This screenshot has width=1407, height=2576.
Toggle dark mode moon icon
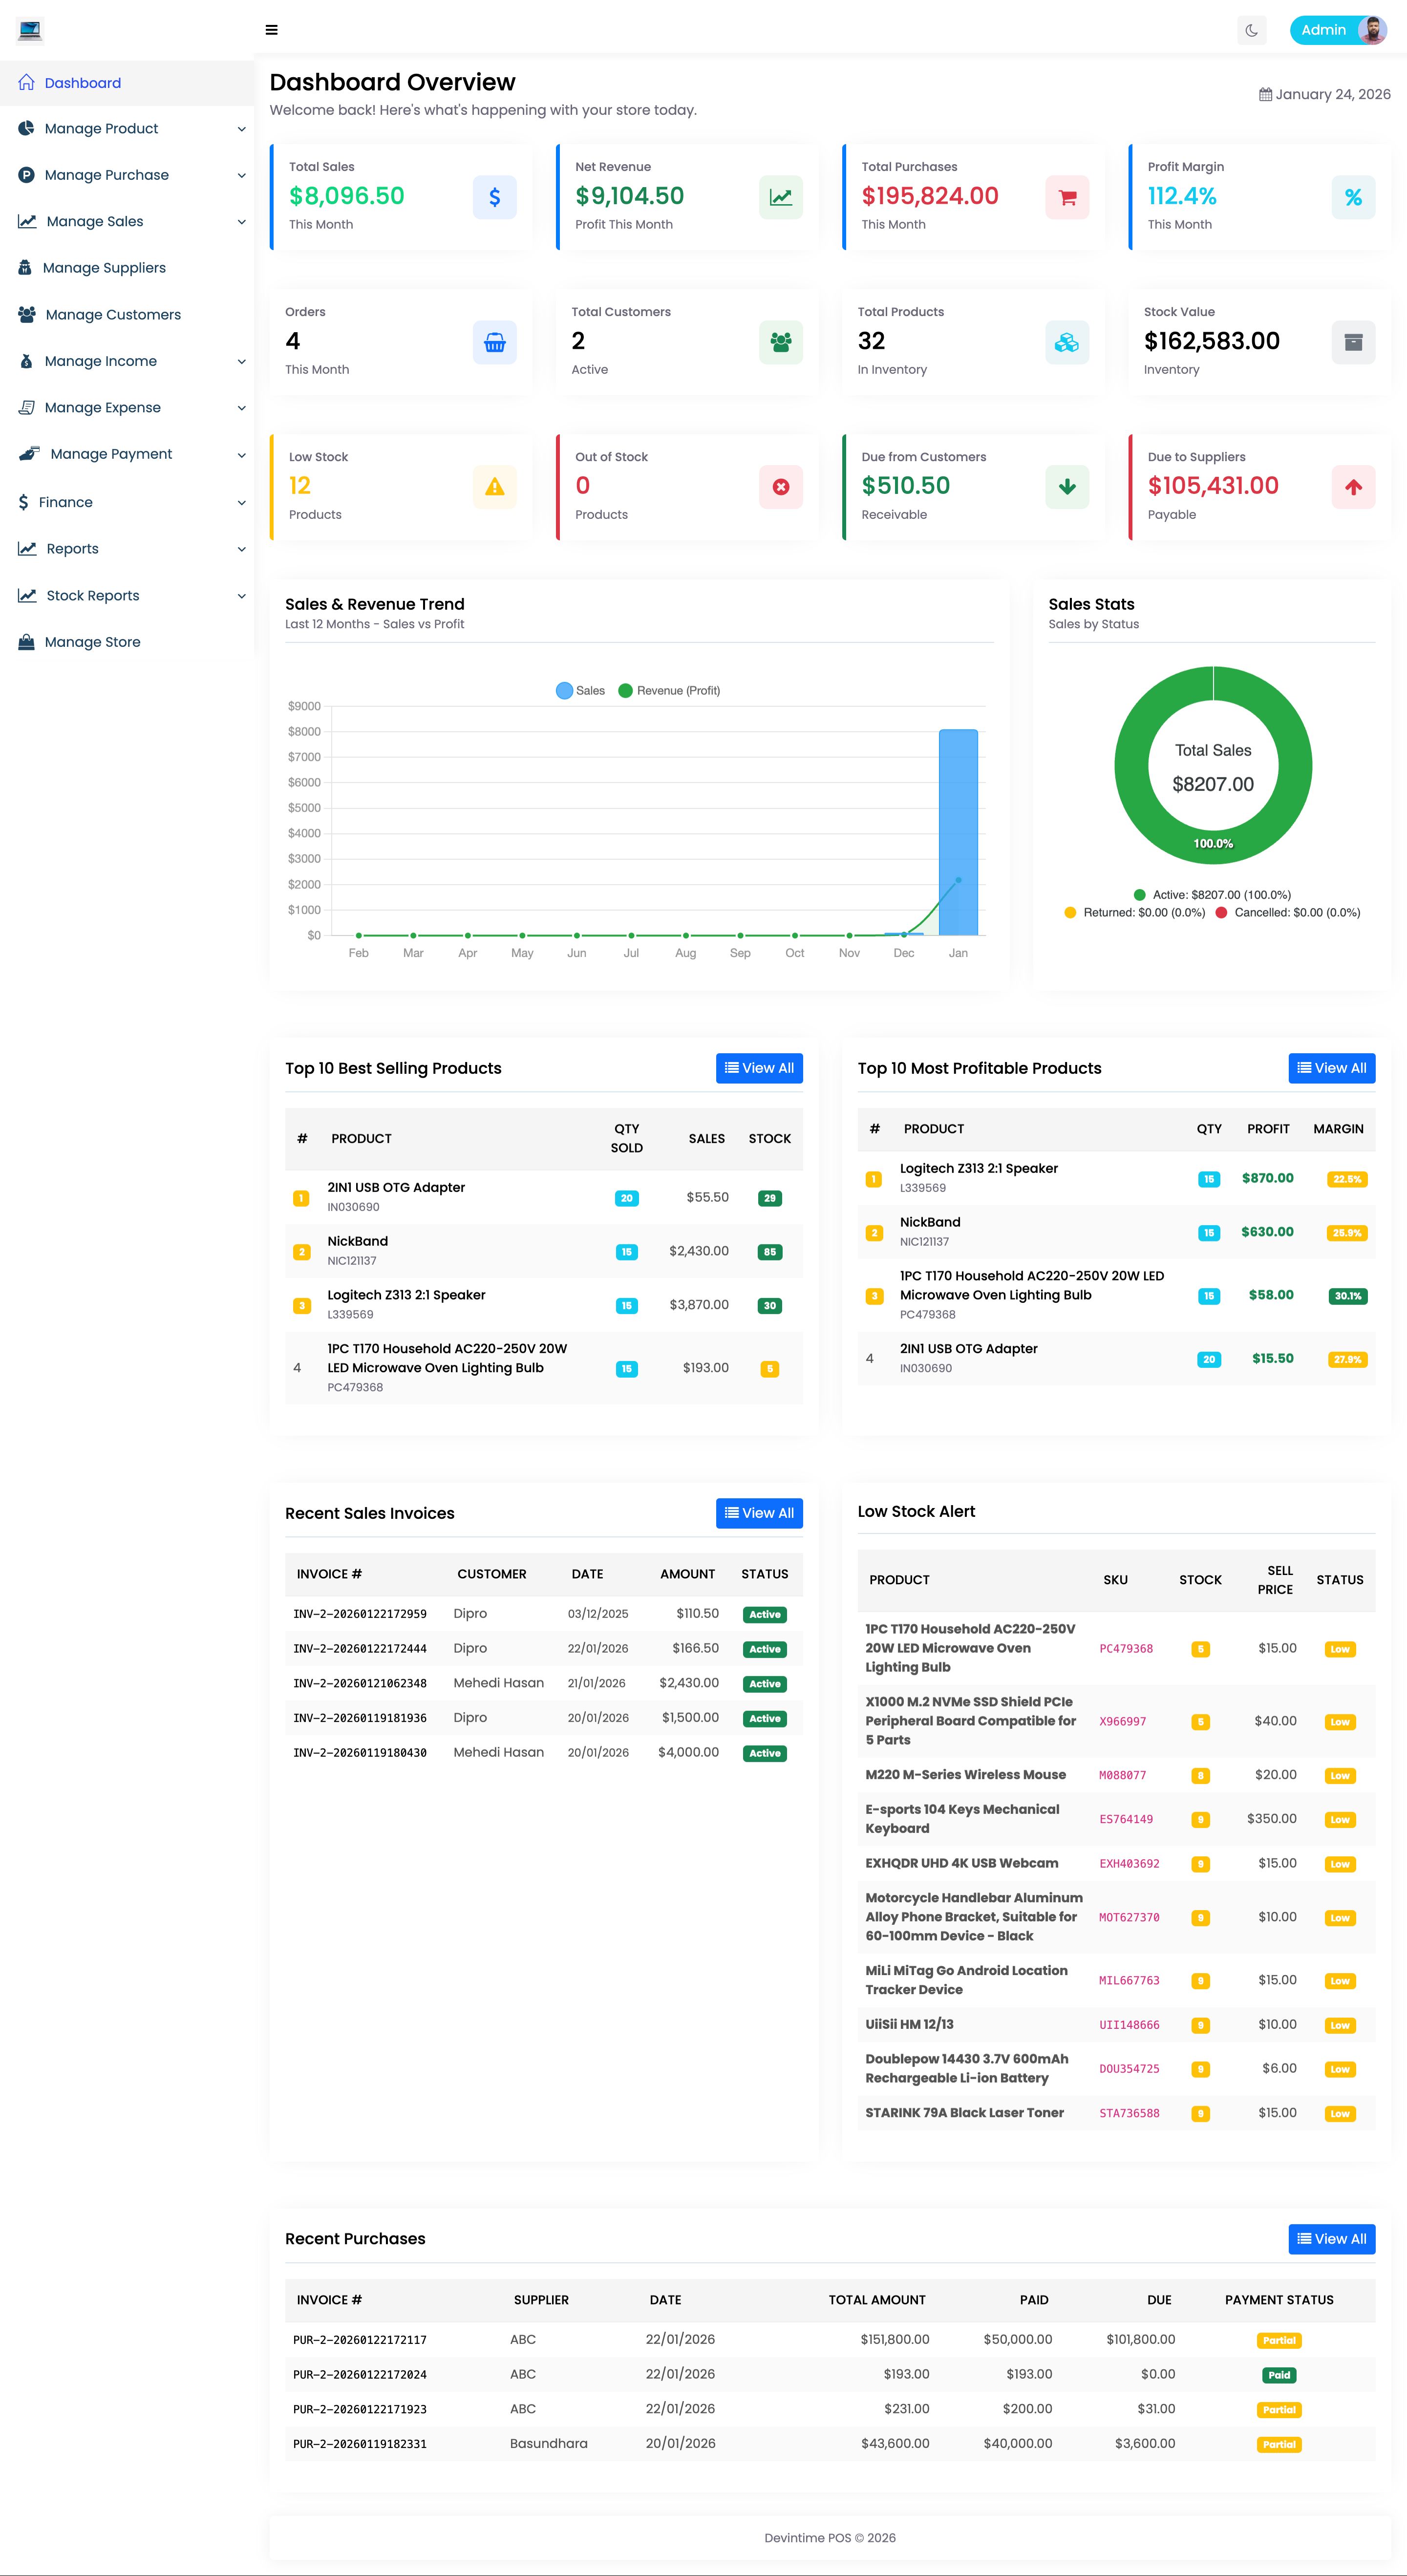tap(1251, 30)
